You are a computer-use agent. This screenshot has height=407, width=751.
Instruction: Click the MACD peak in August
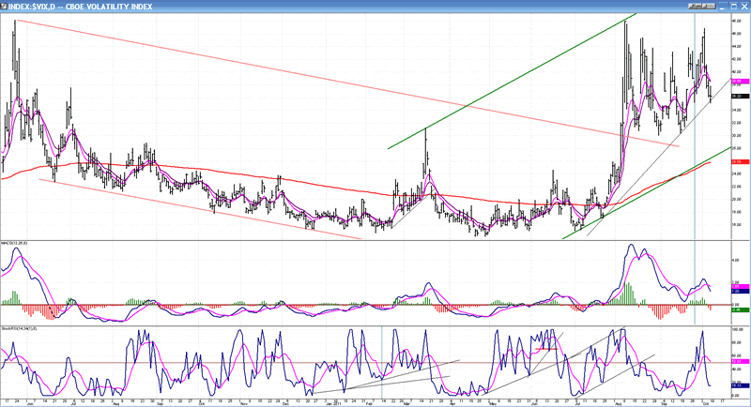tap(632, 249)
